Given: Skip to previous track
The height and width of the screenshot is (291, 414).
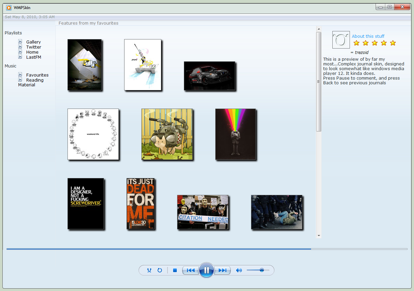Looking at the screenshot, I should coord(191,270).
